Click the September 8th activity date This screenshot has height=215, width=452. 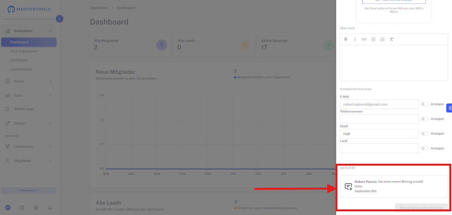pyautogui.click(x=365, y=191)
